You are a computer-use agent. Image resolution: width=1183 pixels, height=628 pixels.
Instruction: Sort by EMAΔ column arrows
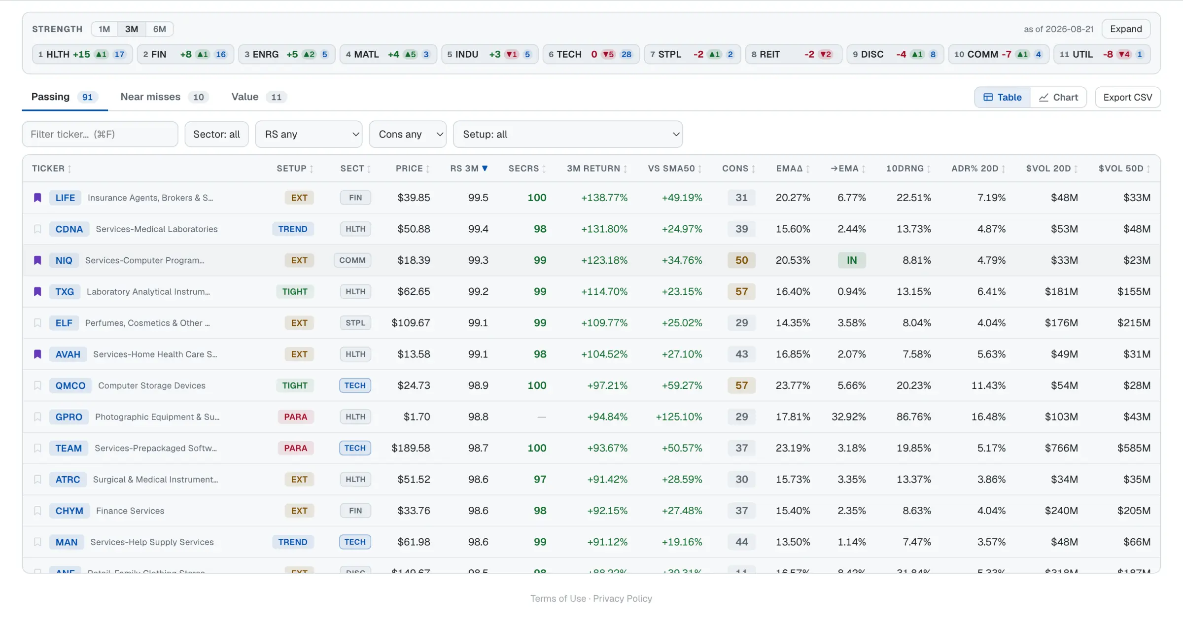(808, 169)
